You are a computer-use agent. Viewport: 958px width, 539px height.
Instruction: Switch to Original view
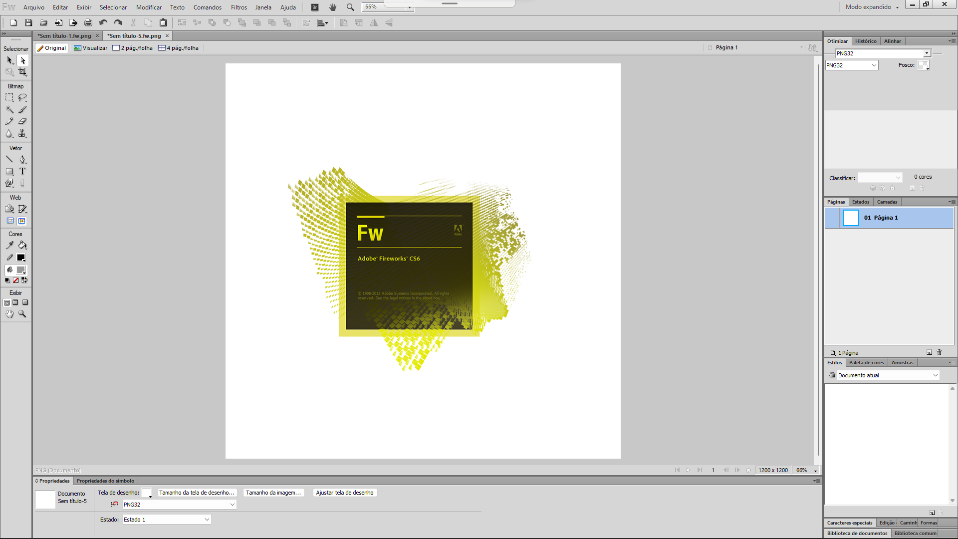(52, 48)
